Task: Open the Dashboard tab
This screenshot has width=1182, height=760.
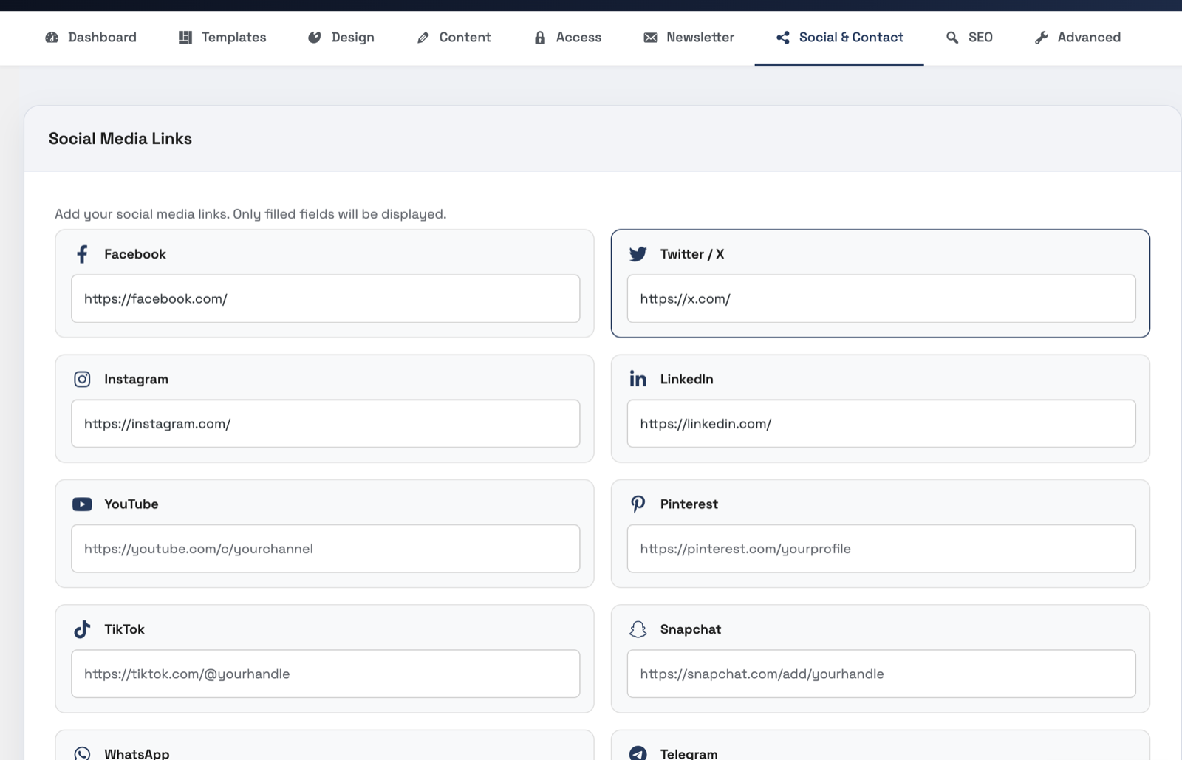Action: coord(91,38)
